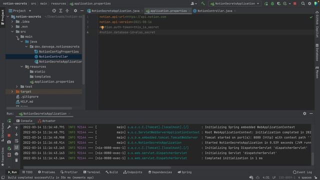Viewport: 320px width, 180px height.
Task: Collapse the src folder
Action: click(12, 31)
